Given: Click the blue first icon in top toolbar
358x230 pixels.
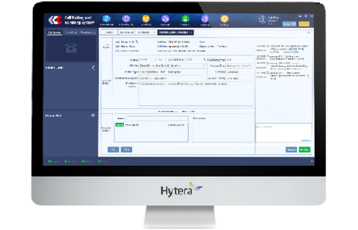Looking at the screenshot, I should (x=106, y=18).
